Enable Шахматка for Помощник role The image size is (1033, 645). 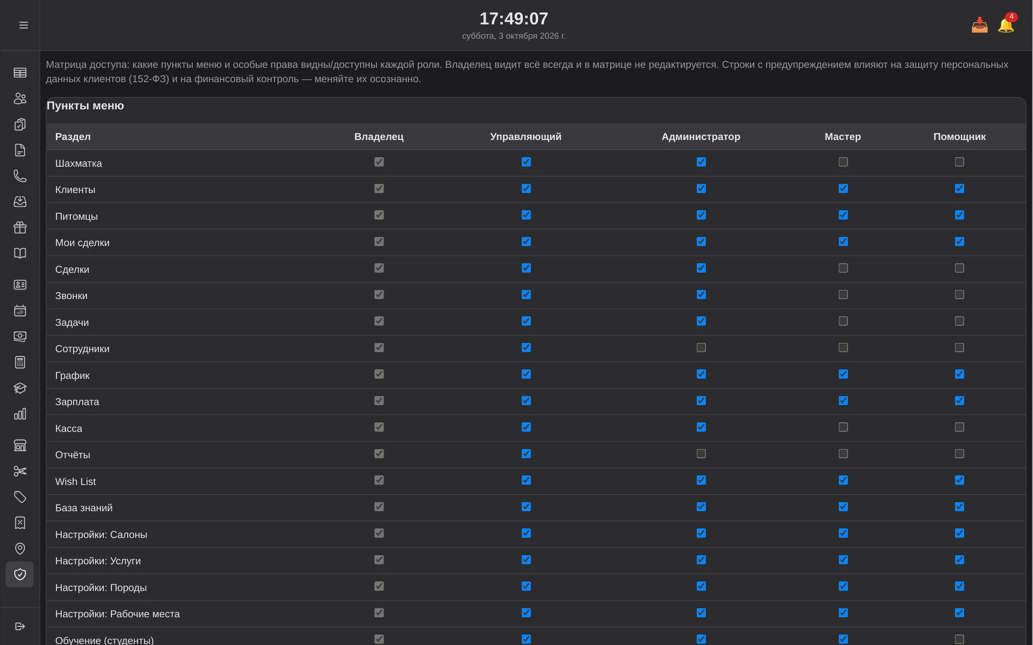click(x=959, y=162)
